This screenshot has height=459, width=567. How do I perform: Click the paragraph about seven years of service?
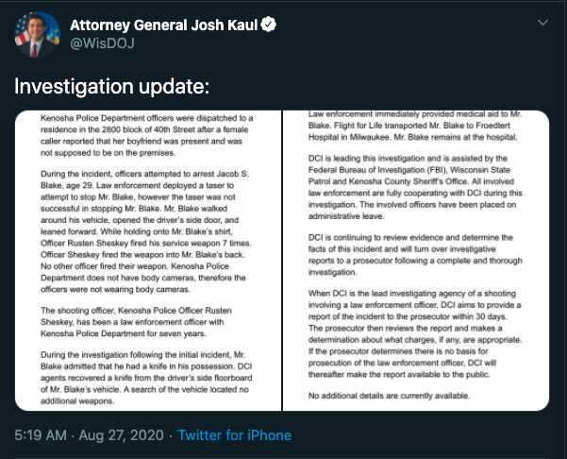[136, 322]
